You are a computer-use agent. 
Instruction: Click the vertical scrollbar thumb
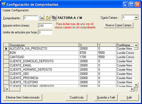pyautogui.click(x=136, y=48)
